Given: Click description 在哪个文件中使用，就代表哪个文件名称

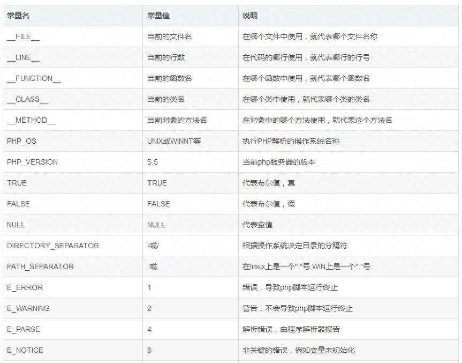Looking at the screenshot, I should [x=310, y=36].
